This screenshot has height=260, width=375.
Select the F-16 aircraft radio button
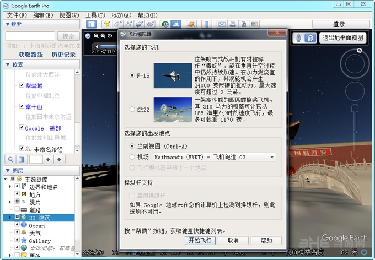click(x=132, y=75)
